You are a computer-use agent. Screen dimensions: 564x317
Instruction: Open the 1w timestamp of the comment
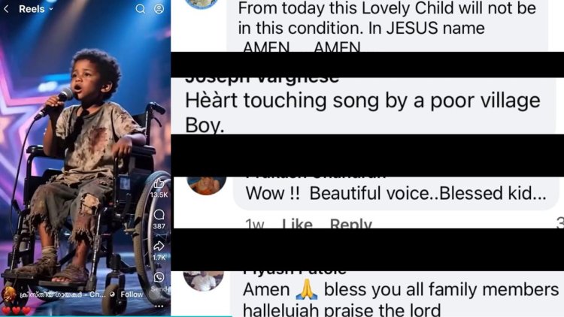coord(255,225)
